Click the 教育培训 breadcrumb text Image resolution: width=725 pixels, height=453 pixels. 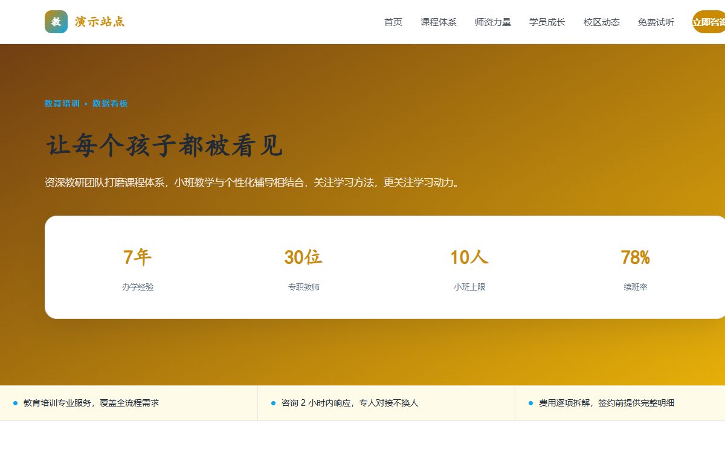click(62, 103)
